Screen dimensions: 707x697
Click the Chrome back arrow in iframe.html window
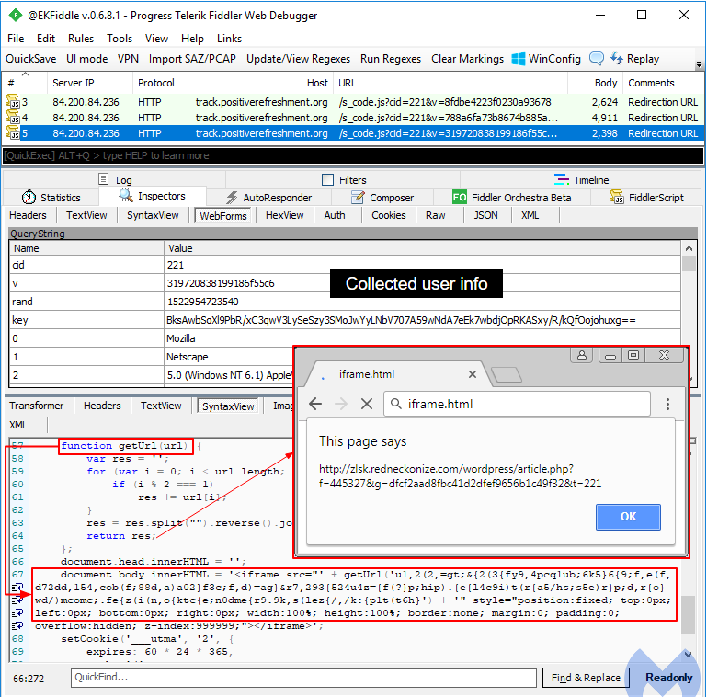coord(315,404)
